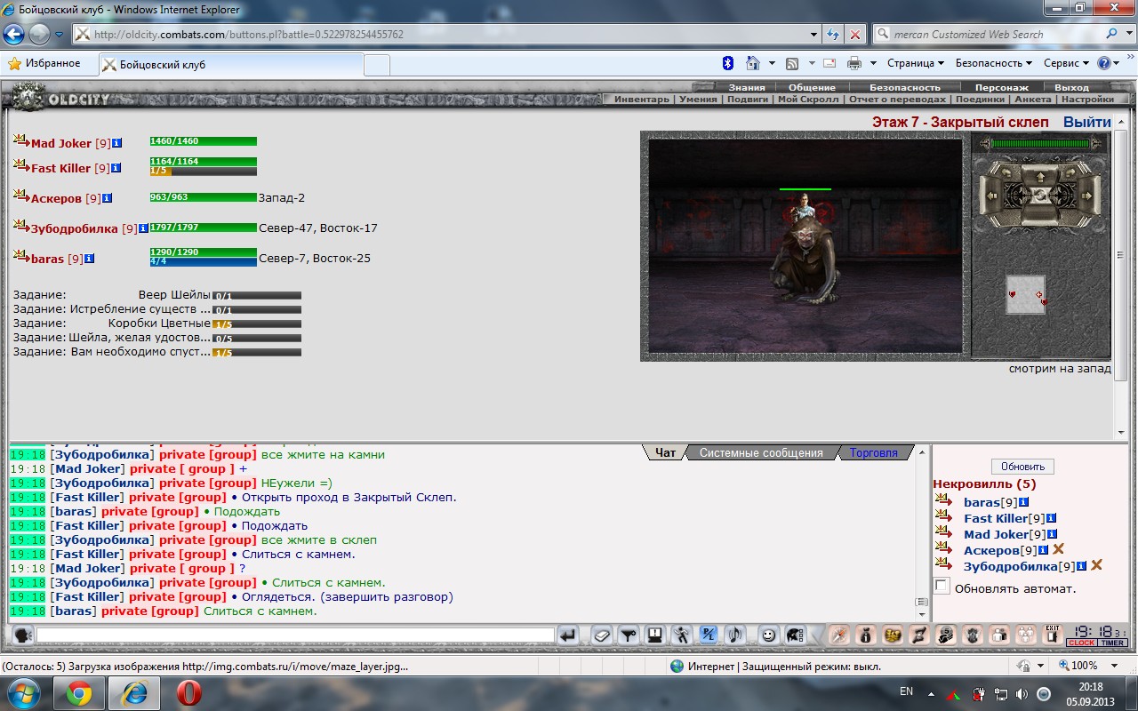
Task: Switch to the Торговля chat tab
Action: (874, 452)
